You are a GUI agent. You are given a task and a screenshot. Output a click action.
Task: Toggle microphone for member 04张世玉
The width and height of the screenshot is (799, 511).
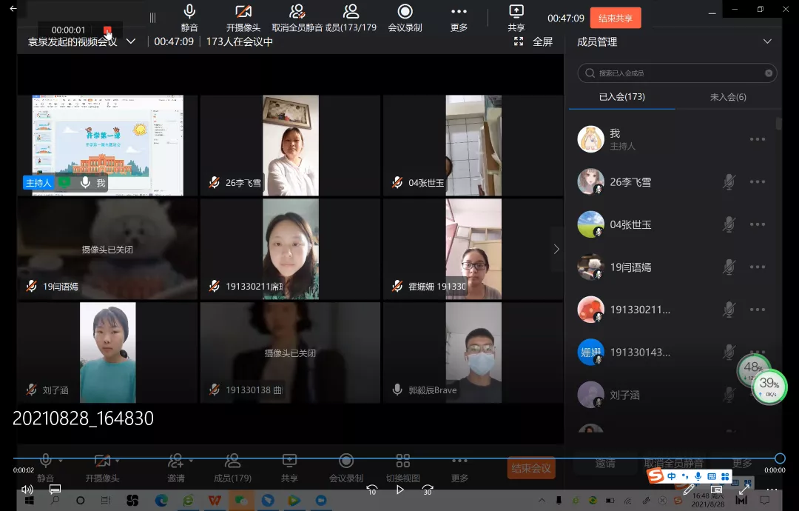[x=729, y=224]
